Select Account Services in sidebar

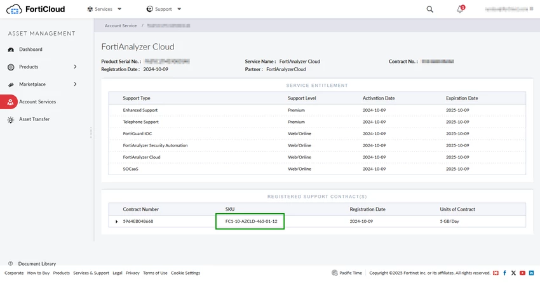pyautogui.click(x=37, y=102)
